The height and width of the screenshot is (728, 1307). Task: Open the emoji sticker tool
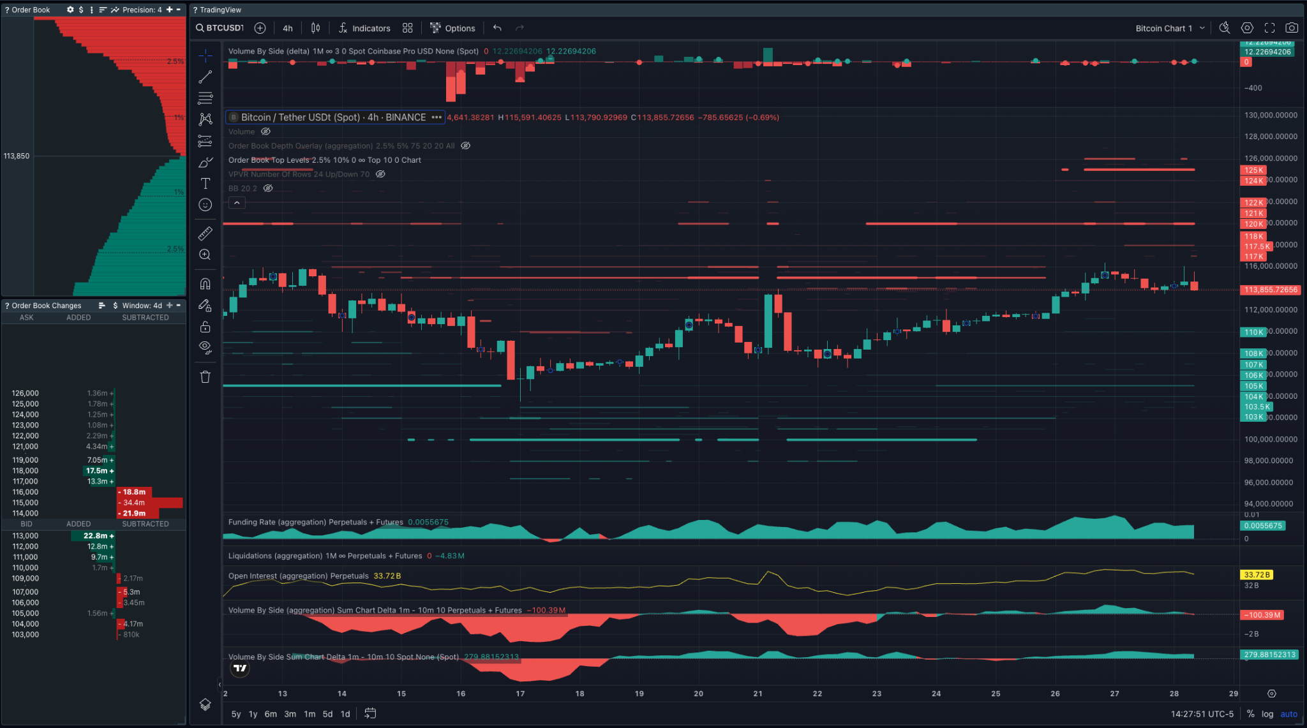[x=205, y=205]
